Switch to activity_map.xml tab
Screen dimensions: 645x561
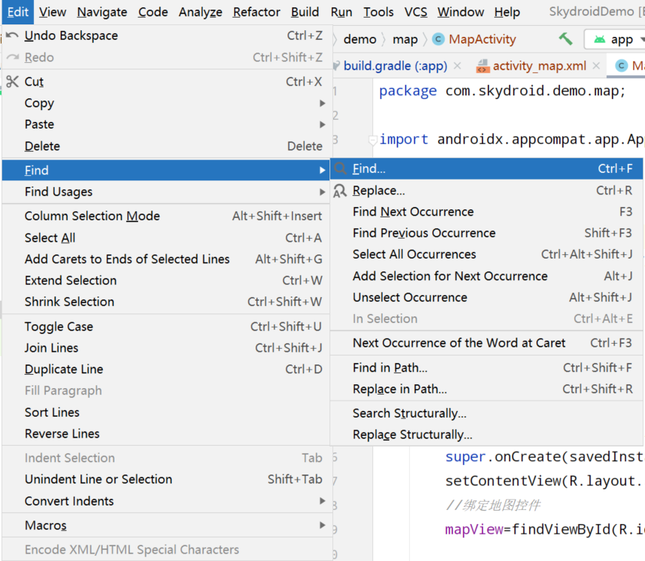pos(539,66)
